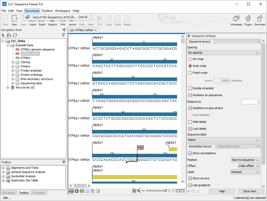Open the history view clock icon
Viewport: 267px width, 201px height.
(x=93, y=191)
